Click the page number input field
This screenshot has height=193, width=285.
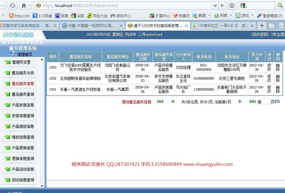click(266, 102)
